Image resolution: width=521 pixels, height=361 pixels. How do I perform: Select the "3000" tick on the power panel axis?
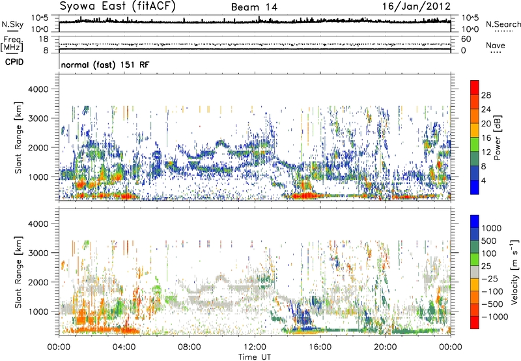(38, 119)
